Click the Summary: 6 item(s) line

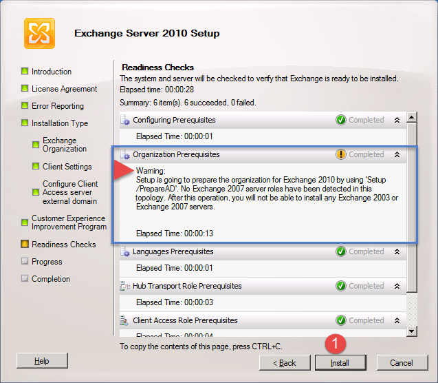coord(188,103)
